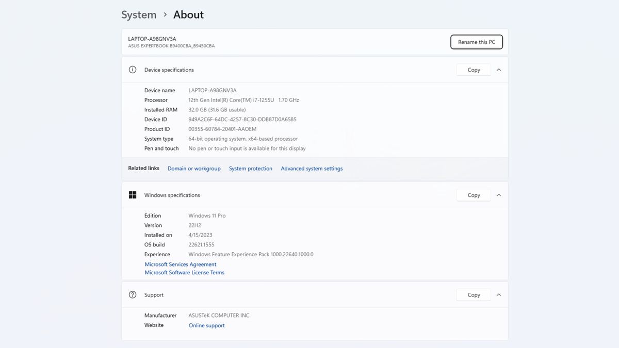The height and width of the screenshot is (348, 619).
Task: Open the Domain or workgroup link
Action: point(194,169)
